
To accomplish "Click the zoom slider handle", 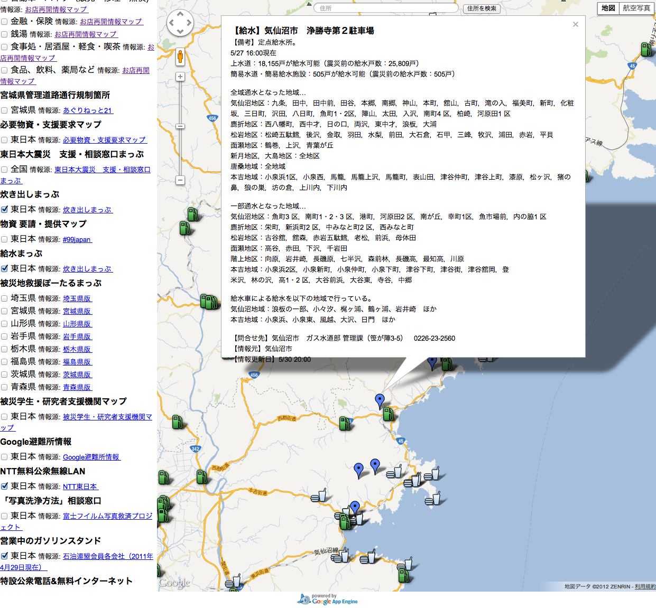I will tap(180, 126).
